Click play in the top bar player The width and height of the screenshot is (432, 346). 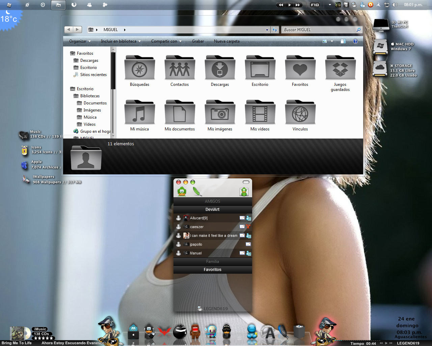coord(290,5)
